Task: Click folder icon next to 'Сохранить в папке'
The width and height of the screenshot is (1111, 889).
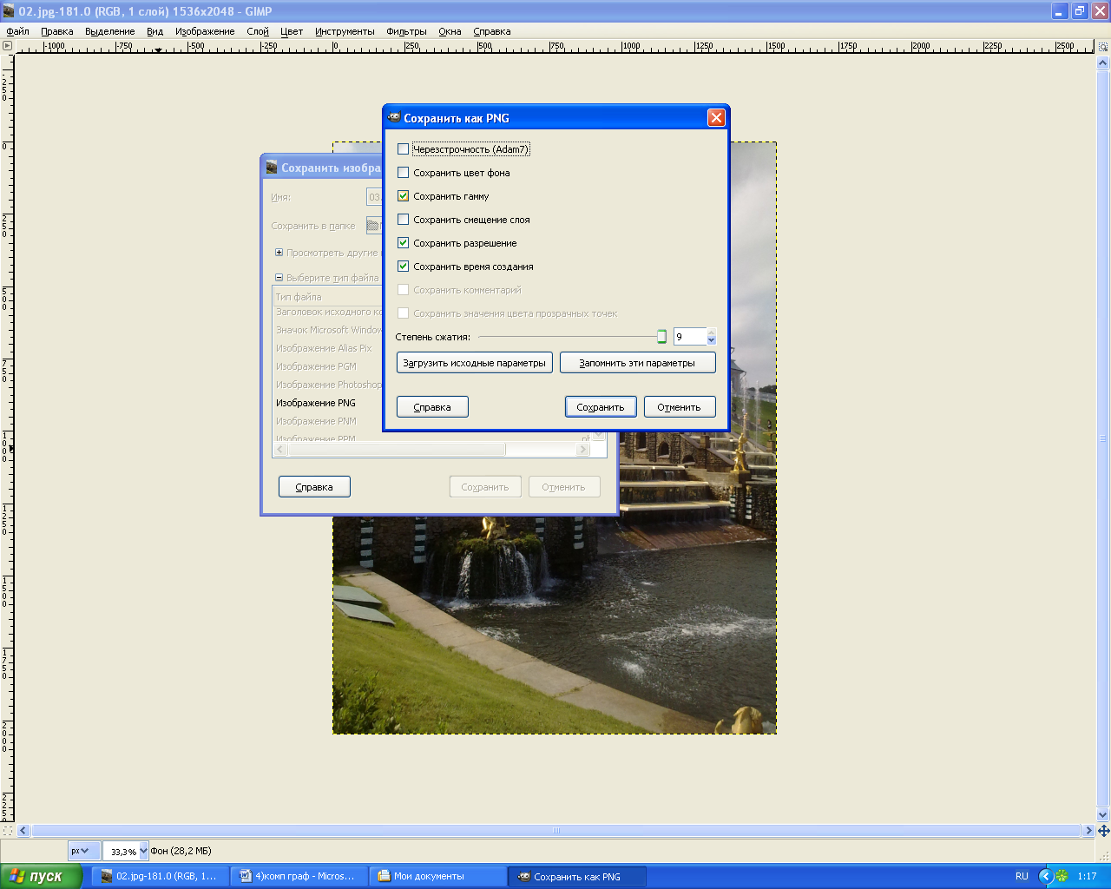Action: pyautogui.click(x=373, y=226)
